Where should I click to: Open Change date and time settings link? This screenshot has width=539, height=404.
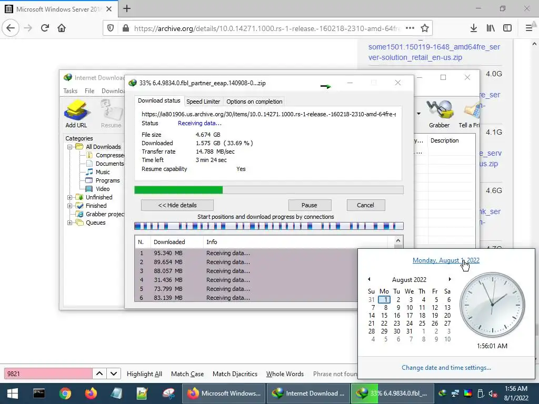[446, 368]
